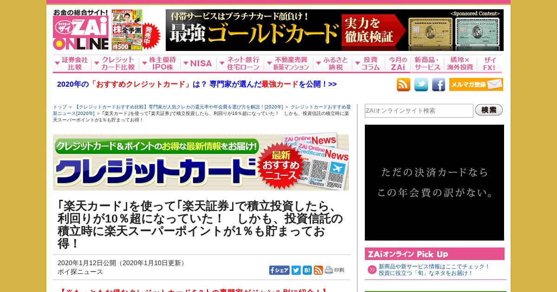Print the article with the 印刷 icon
Image resolution: width=557 pixels, height=292 pixels.
pos(335,270)
